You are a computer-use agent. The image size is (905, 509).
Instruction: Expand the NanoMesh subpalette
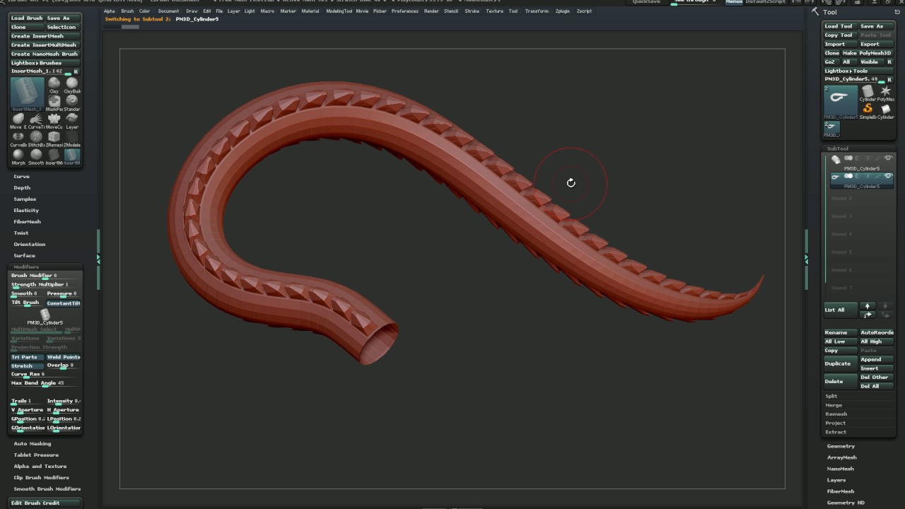[x=841, y=469]
